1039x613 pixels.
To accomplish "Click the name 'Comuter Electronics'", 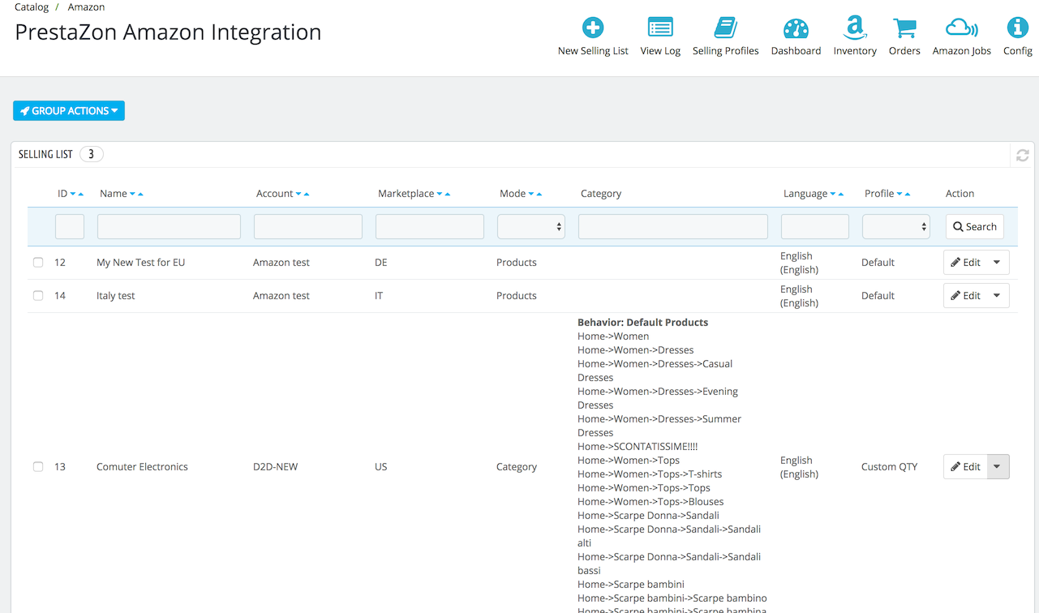I will click(142, 467).
